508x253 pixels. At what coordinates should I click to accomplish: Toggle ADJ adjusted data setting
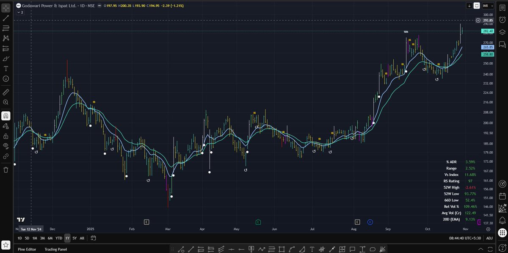489,238
